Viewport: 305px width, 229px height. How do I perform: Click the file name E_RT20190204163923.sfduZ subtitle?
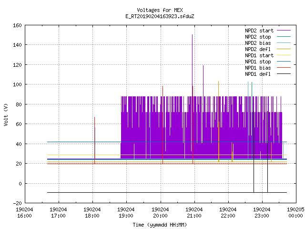(x=160, y=16)
